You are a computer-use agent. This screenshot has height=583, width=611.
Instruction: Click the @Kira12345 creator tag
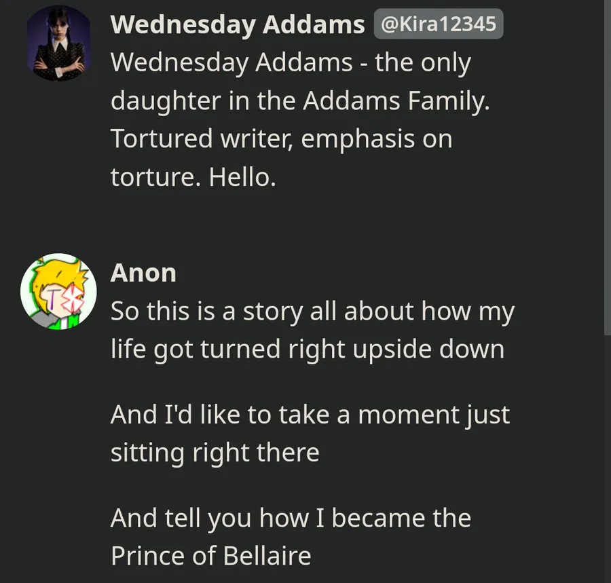[x=439, y=24]
